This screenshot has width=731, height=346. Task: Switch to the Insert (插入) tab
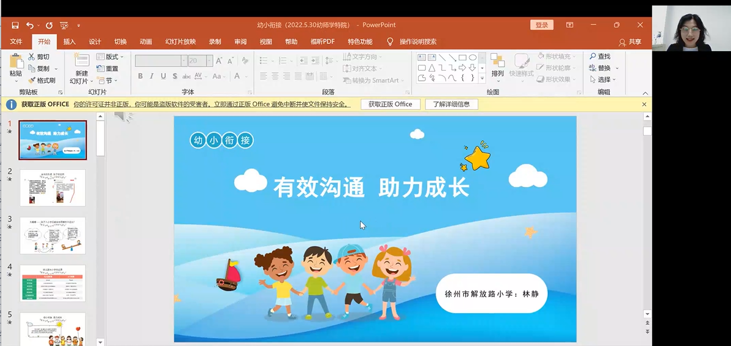70,41
